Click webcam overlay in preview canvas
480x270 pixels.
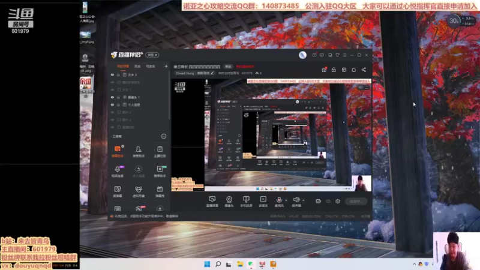tap(362, 183)
